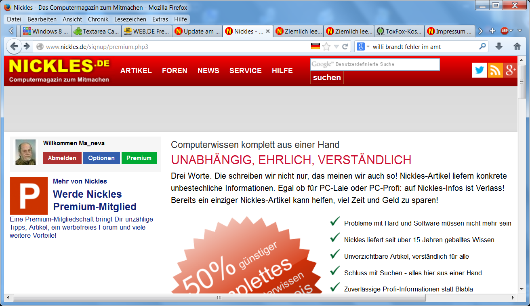Image resolution: width=530 pixels, height=306 pixels.
Task: Click the German flag icon in address bar
Action: point(315,46)
